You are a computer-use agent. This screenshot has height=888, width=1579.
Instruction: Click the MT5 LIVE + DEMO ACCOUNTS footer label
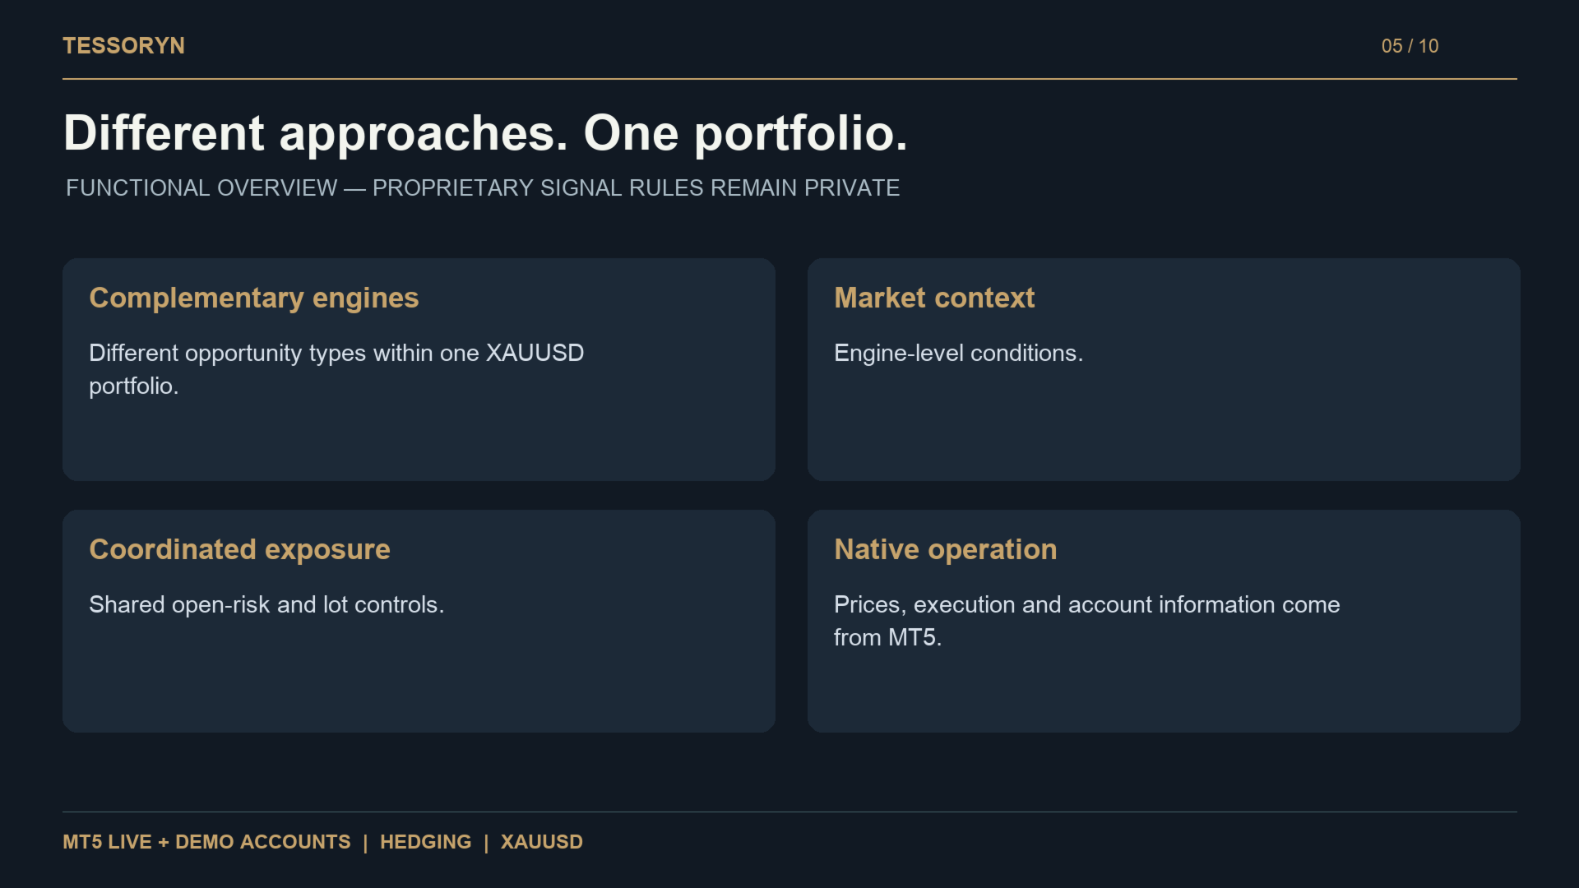[206, 842]
